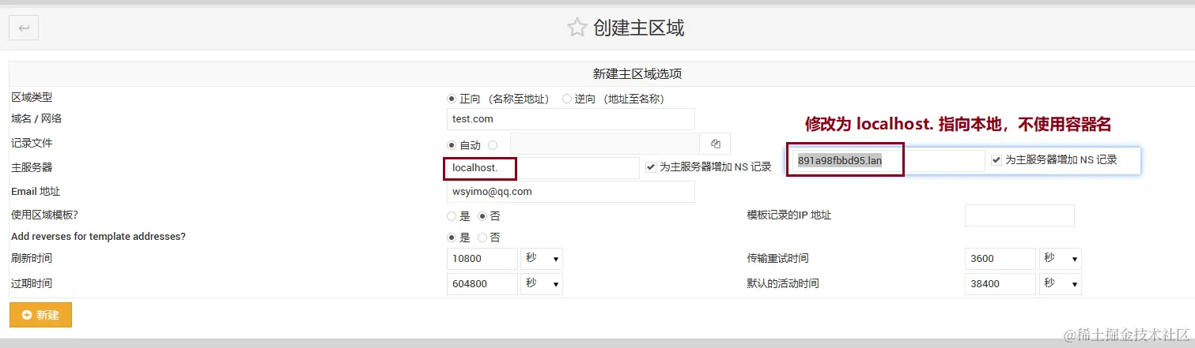Click the 默认的活动时间 value field 38400
The height and width of the screenshot is (348, 1195).
coord(1000,284)
